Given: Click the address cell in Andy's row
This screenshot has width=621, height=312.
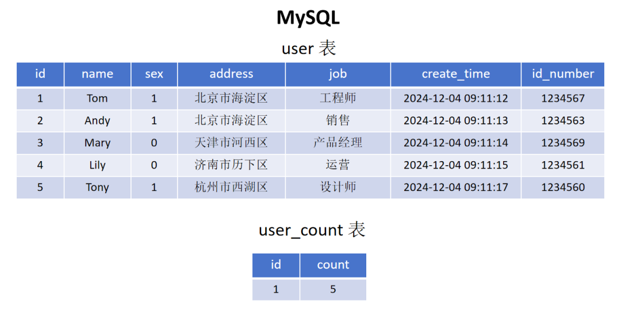Looking at the screenshot, I should tap(231, 120).
